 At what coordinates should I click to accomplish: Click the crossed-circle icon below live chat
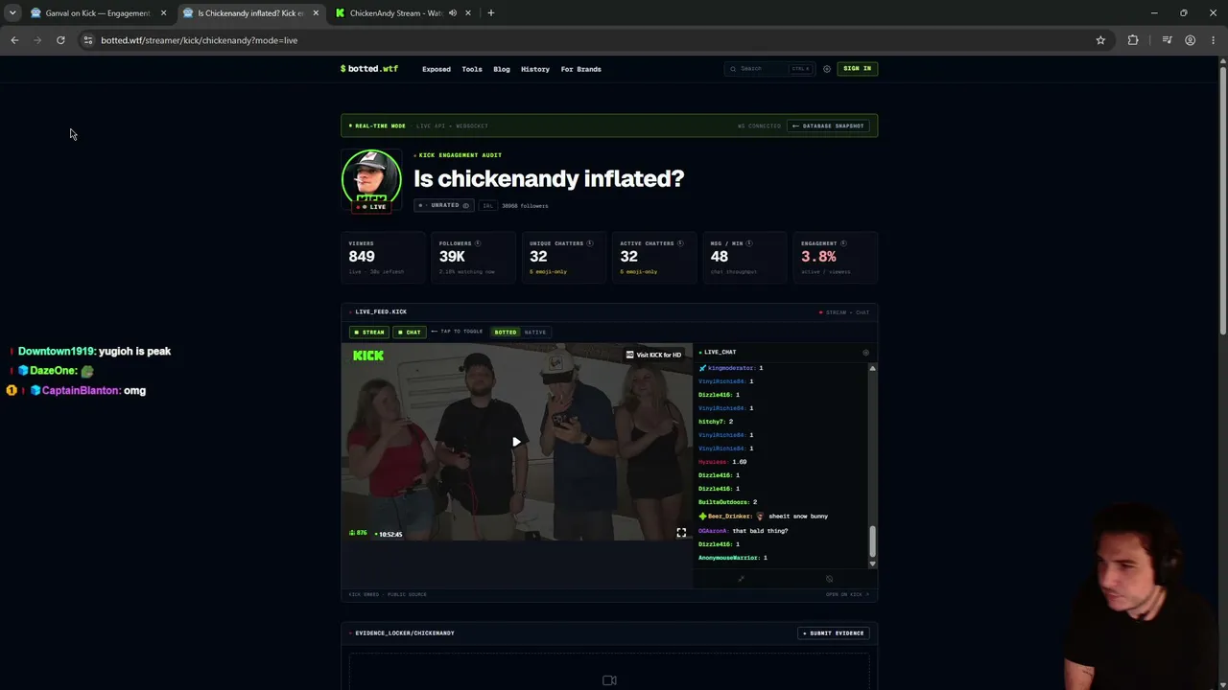click(x=829, y=579)
